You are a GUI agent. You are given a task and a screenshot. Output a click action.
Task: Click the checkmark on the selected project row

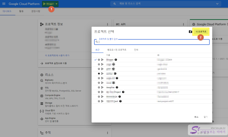(95, 60)
